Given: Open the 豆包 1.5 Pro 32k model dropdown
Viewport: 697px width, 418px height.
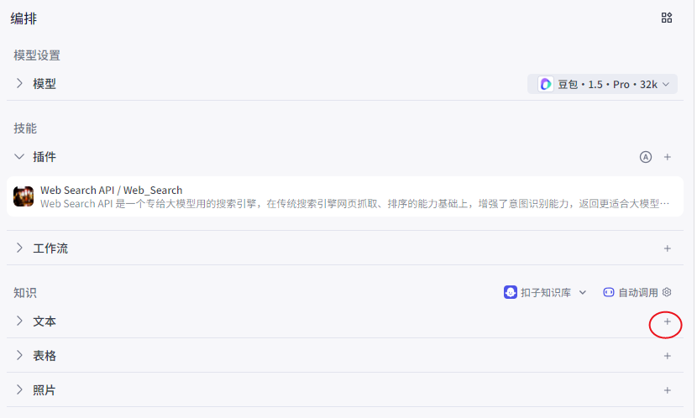Looking at the screenshot, I should click(x=605, y=84).
